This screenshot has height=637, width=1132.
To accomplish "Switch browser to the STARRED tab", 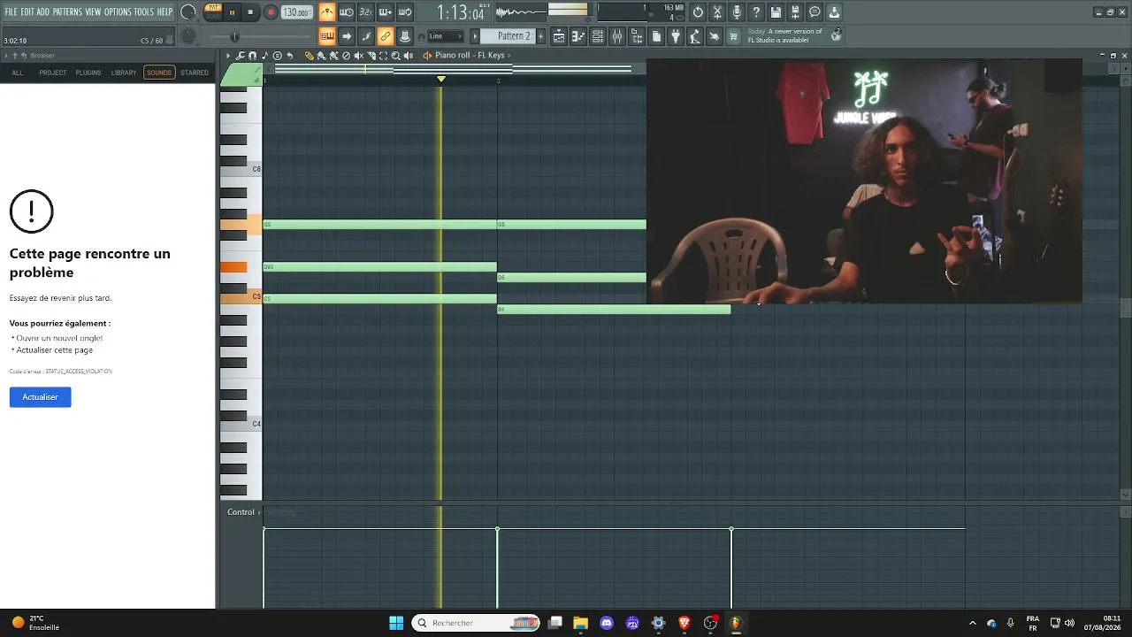I will 195,73.
